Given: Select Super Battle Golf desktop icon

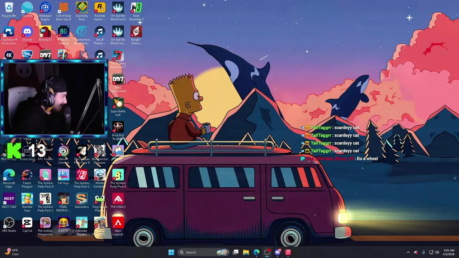Looking at the screenshot, I should [x=118, y=107].
